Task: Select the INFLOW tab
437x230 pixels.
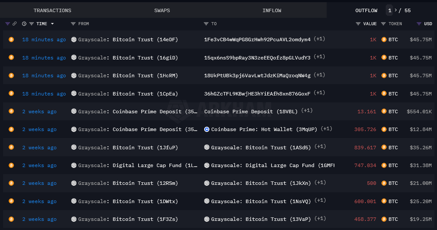Action: tap(272, 10)
